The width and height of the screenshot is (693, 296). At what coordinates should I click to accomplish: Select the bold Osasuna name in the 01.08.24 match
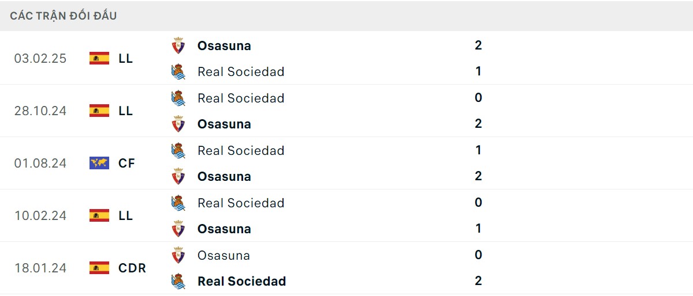[x=224, y=177]
